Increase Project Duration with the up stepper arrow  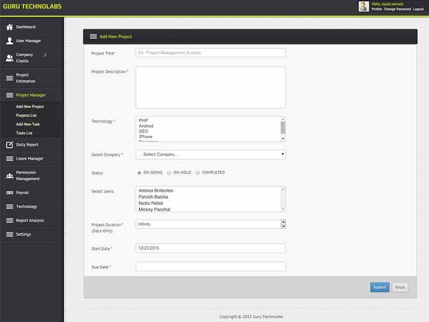284,222
